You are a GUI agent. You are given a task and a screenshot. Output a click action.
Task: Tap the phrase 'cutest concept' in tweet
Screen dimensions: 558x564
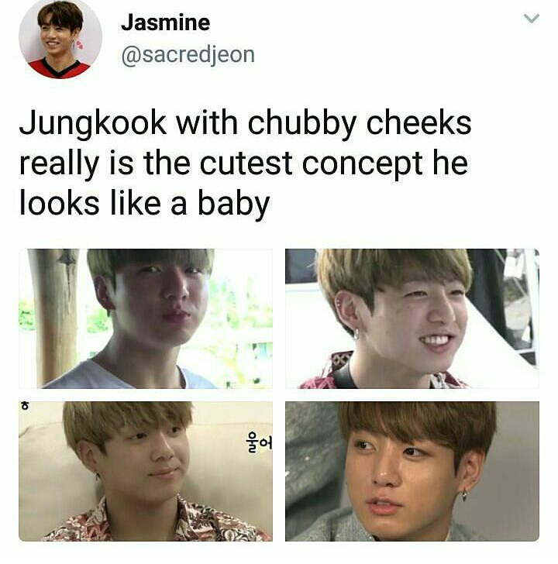[x=312, y=164]
